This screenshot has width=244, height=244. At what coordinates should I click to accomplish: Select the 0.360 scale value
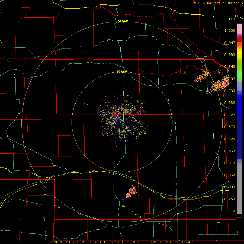[230, 175]
